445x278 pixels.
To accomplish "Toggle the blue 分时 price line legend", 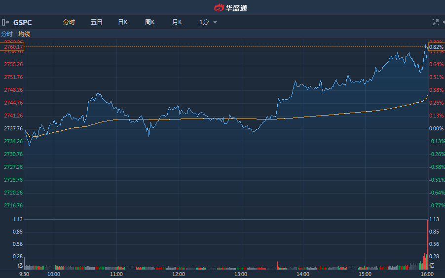I will [x=7, y=34].
